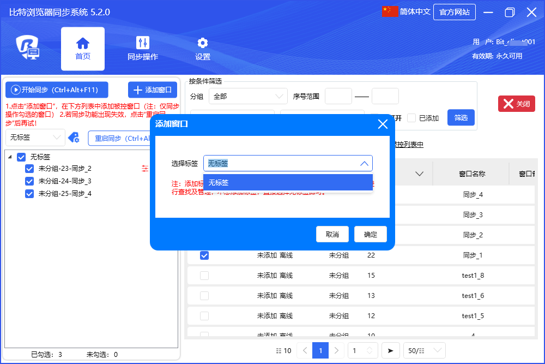Image resolution: width=545 pixels, height=364 pixels.
Task: Uncheck the 未分组-24-同步_3 checkbox
Action: (29, 181)
